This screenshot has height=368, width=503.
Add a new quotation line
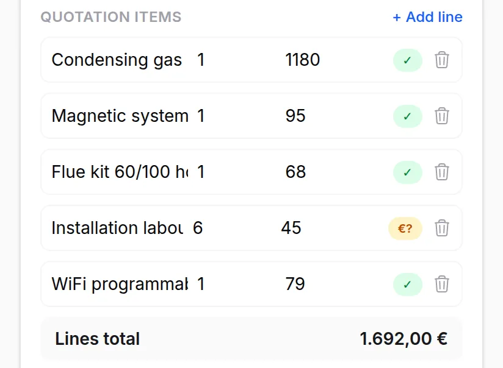click(428, 17)
